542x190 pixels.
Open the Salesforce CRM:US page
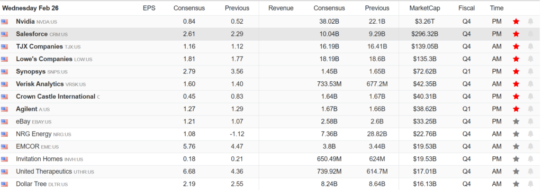point(42,34)
